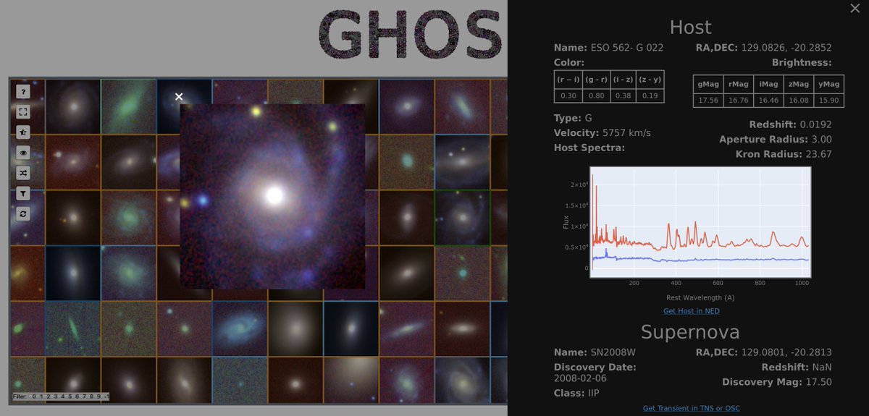Click the zMag brightness column header
Screen dimensions: 869x416
(797, 84)
